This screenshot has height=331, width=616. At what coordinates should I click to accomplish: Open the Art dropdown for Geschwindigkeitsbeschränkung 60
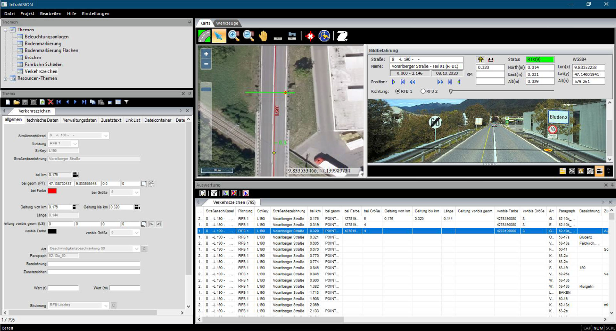137,249
